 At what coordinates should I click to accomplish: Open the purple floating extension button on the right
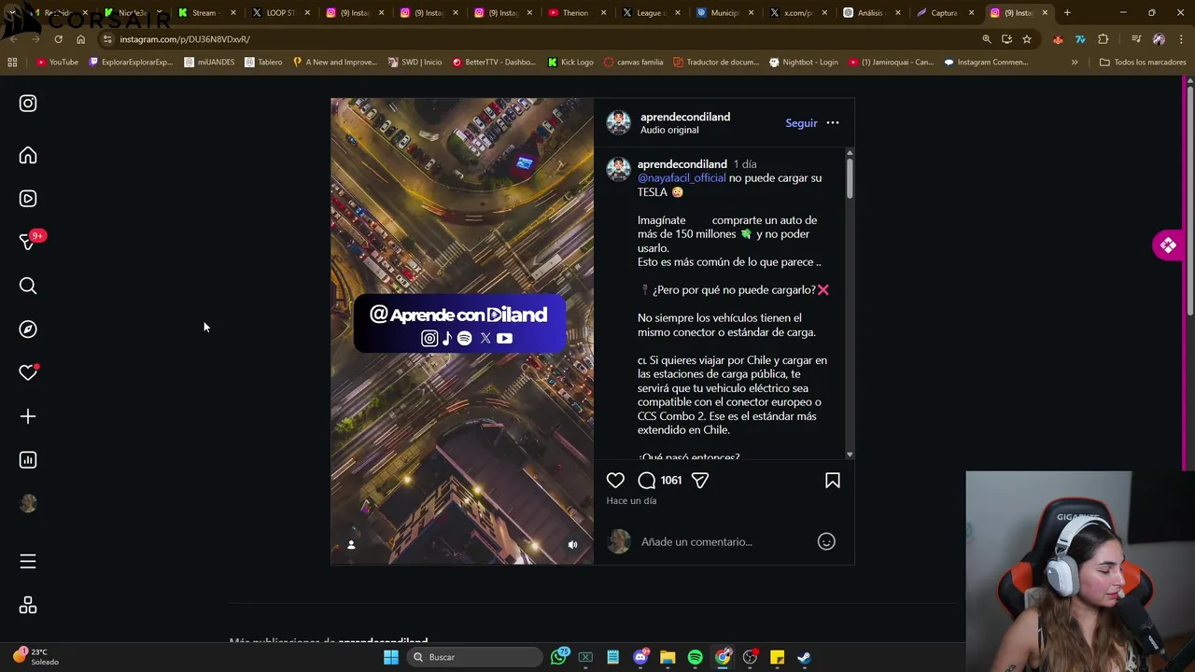(1168, 245)
